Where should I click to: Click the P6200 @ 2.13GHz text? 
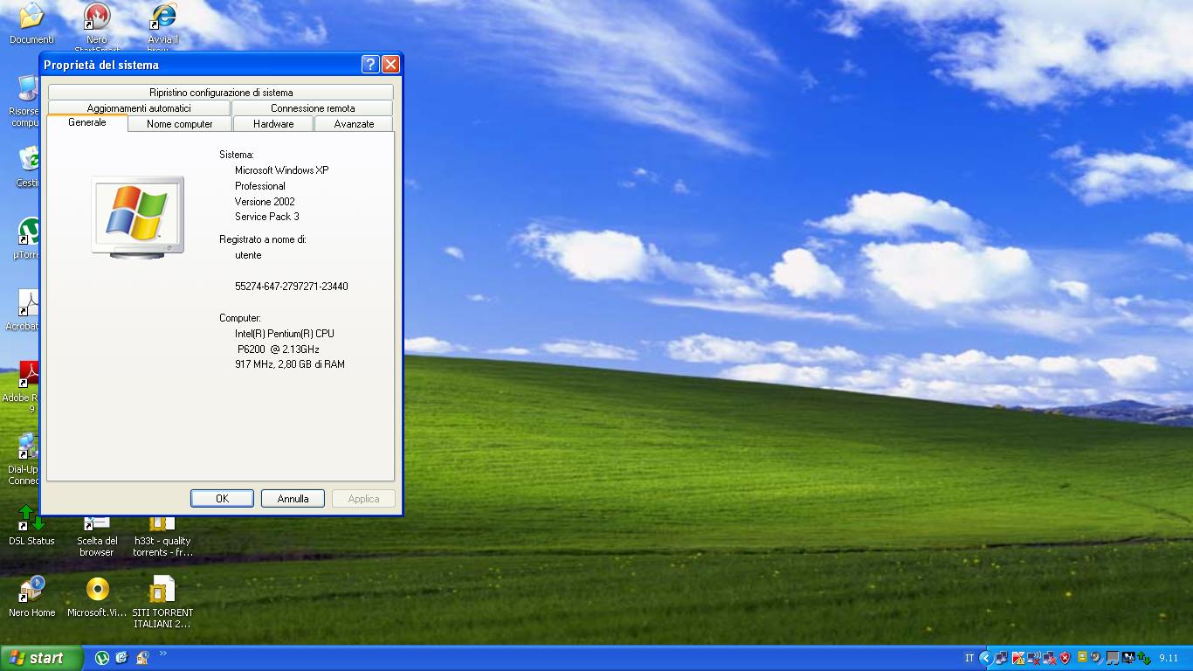pyautogui.click(x=279, y=349)
